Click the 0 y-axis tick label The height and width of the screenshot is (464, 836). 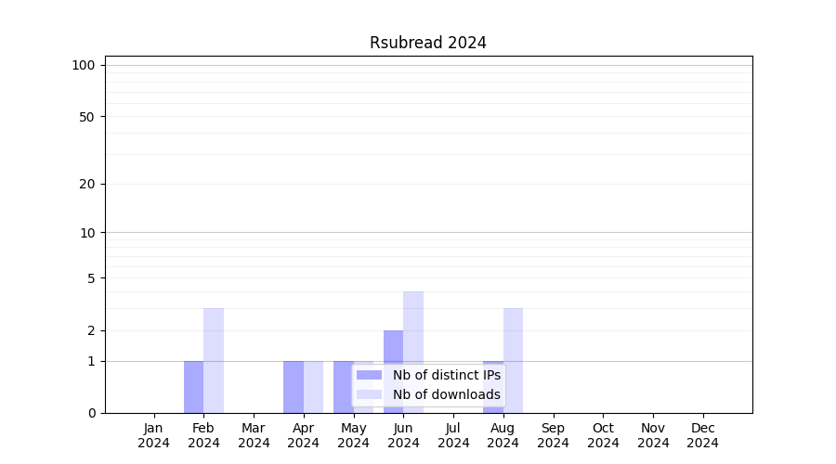point(91,413)
